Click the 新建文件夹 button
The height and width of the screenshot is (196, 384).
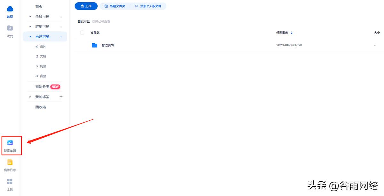coord(114,6)
